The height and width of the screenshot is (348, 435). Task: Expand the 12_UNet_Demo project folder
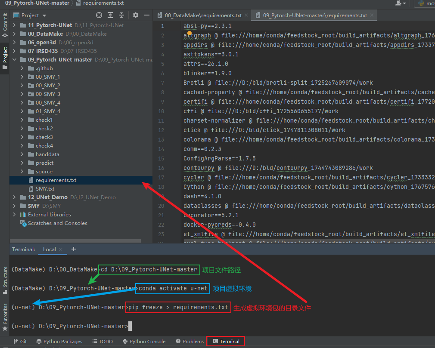tap(14, 197)
